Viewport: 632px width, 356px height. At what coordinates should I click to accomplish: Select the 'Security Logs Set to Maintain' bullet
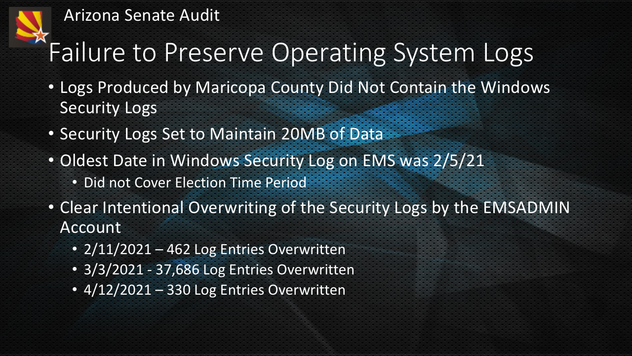[222, 134]
